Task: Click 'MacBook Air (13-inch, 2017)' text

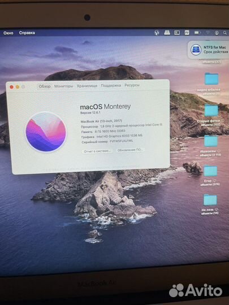Action: tap(101, 121)
